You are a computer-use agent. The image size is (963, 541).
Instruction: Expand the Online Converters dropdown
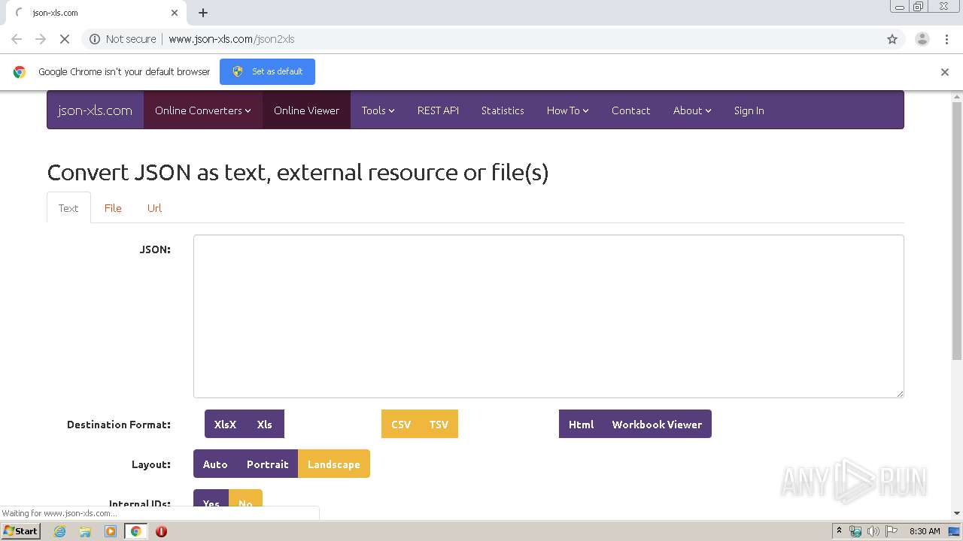pyautogui.click(x=203, y=110)
